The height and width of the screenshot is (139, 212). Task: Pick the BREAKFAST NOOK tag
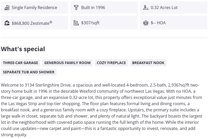(x=148, y=63)
